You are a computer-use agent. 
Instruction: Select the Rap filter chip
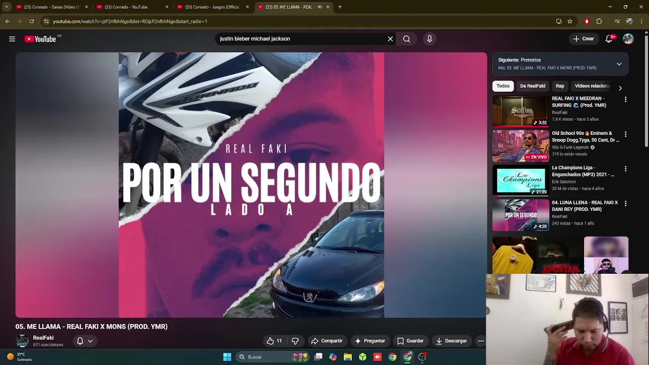tap(560, 86)
